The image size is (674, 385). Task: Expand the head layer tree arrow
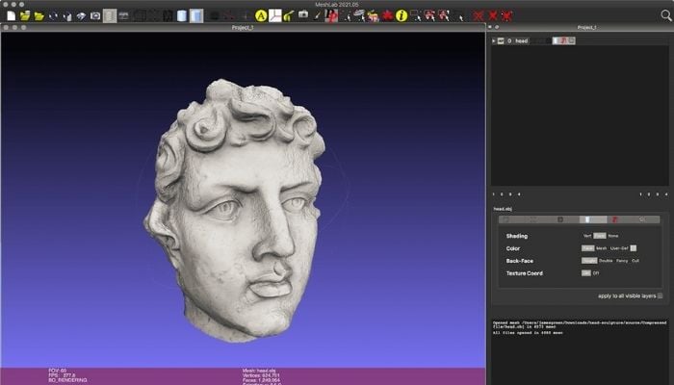point(494,40)
